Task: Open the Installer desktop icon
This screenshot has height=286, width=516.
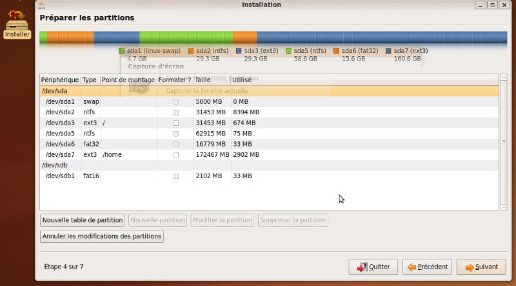Action: pos(17,25)
